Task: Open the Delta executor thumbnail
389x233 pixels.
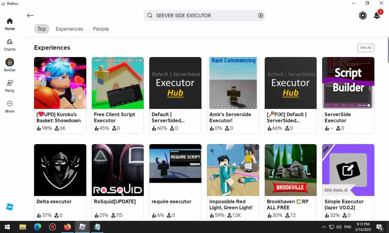Action: (60, 170)
